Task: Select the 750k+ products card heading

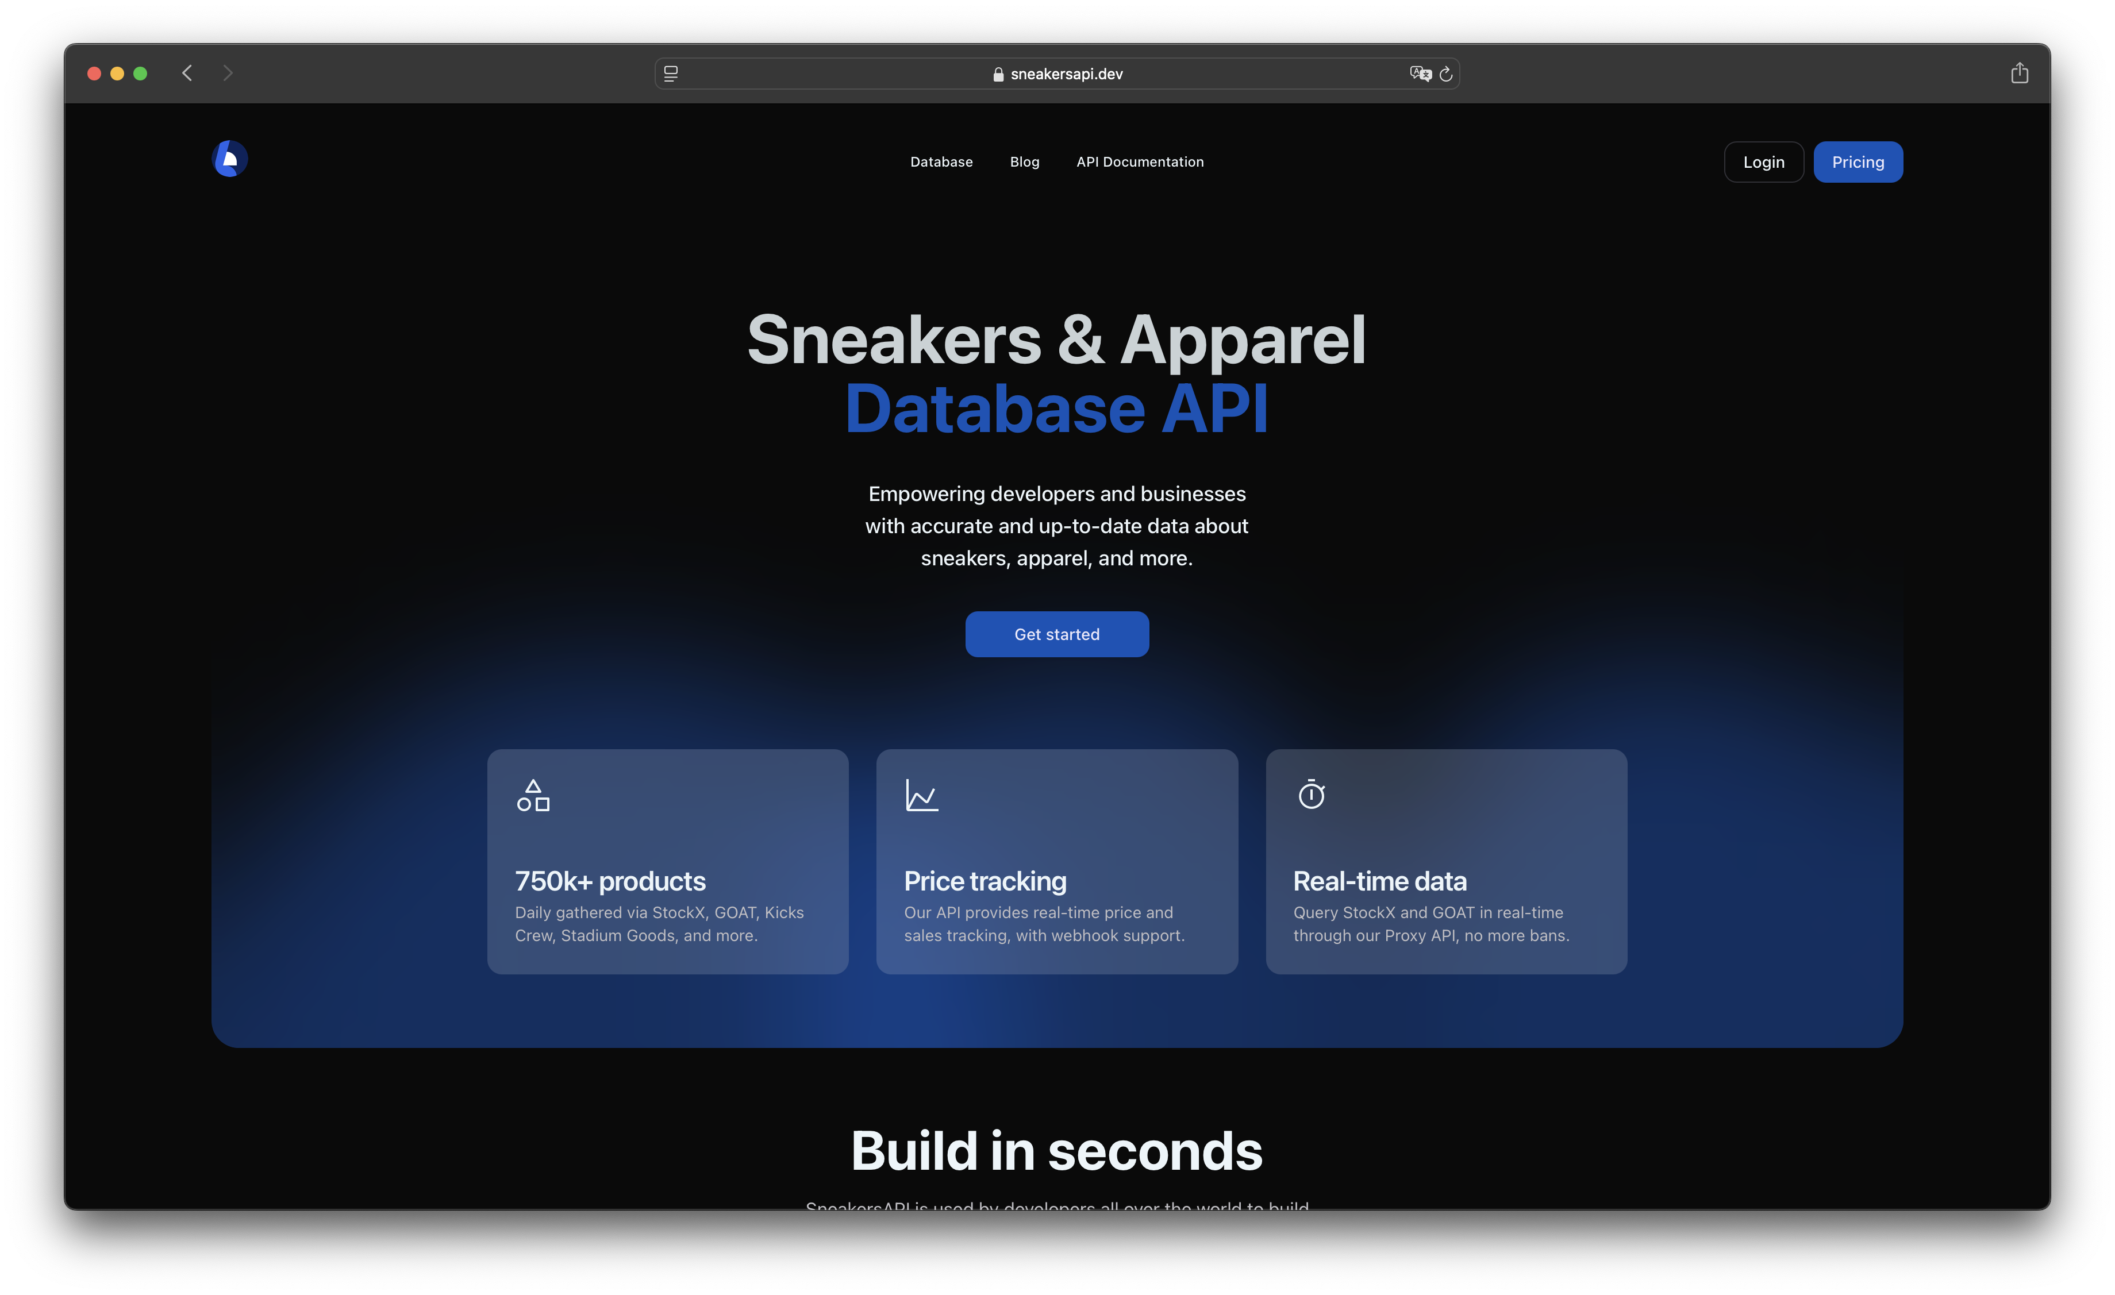Action: click(610, 881)
